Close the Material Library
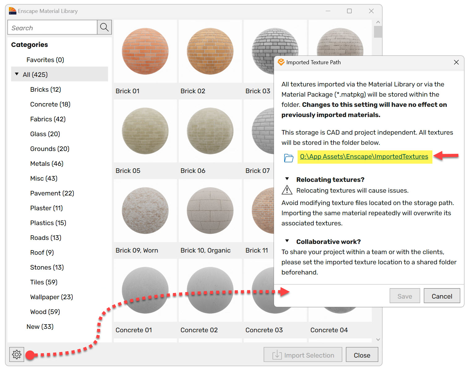Screen dimensions: 472x373 362,354
